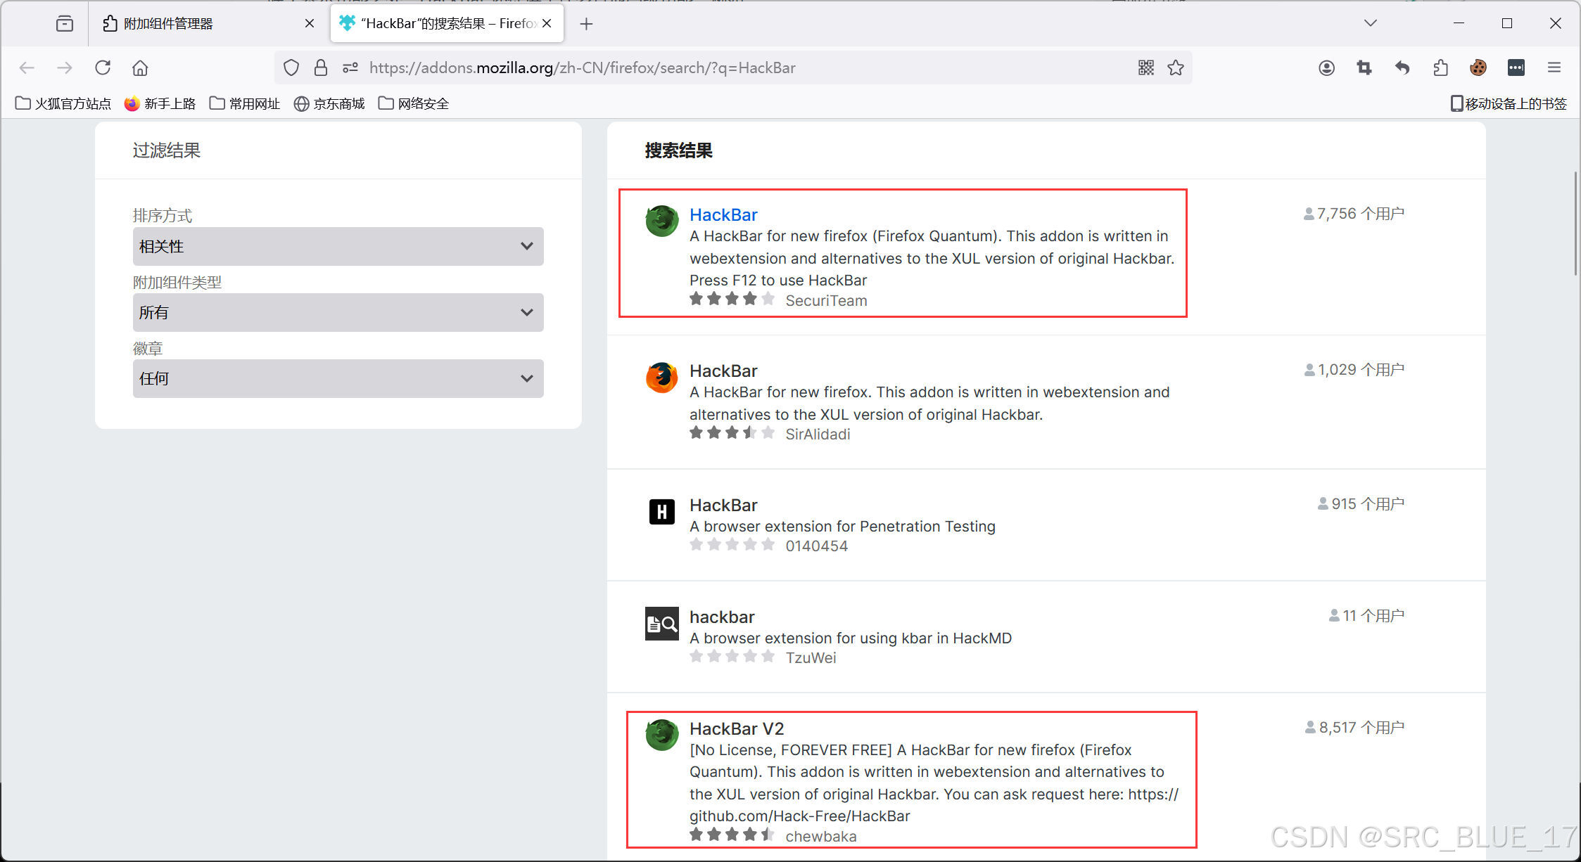Open the Firefox account icon

click(x=1326, y=67)
